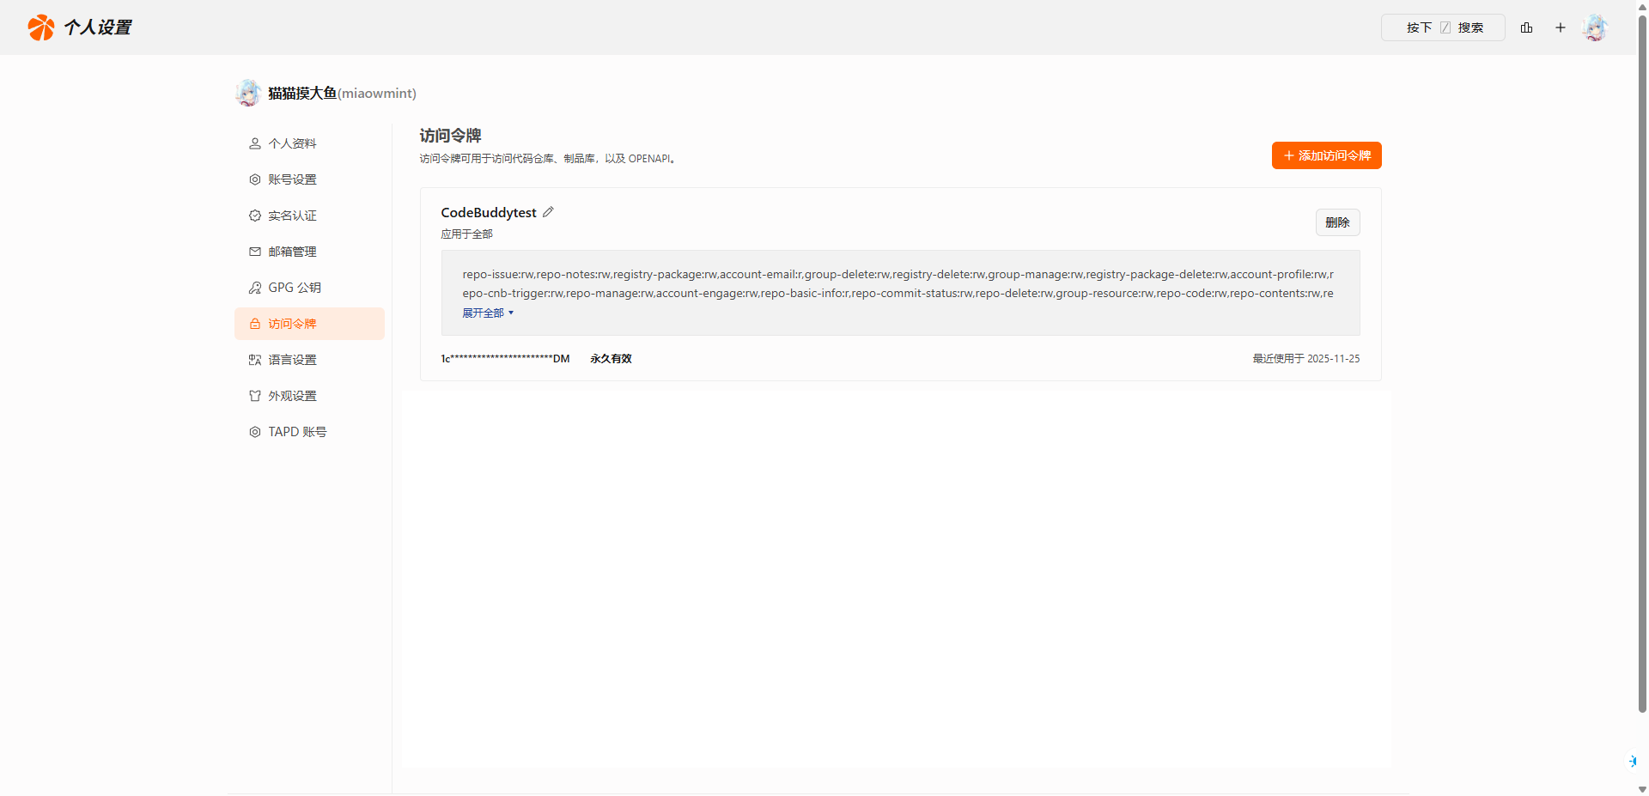This screenshot has height=796, width=1649.
Task: Expand all token scopes with 展开全部
Action: coord(487,313)
